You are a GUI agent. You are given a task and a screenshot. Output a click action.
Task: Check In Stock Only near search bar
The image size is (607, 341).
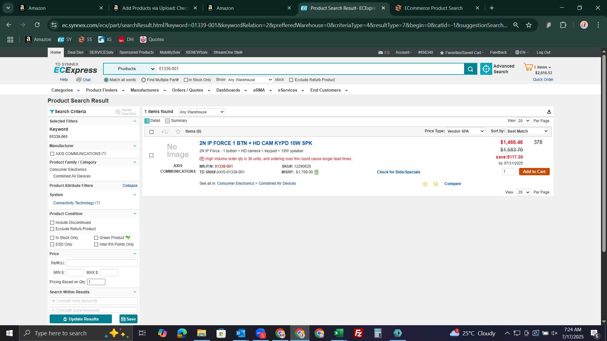[186, 80]
